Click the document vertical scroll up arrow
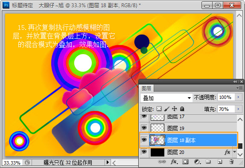This screenshot has width=245, height=168. [239, 15]
